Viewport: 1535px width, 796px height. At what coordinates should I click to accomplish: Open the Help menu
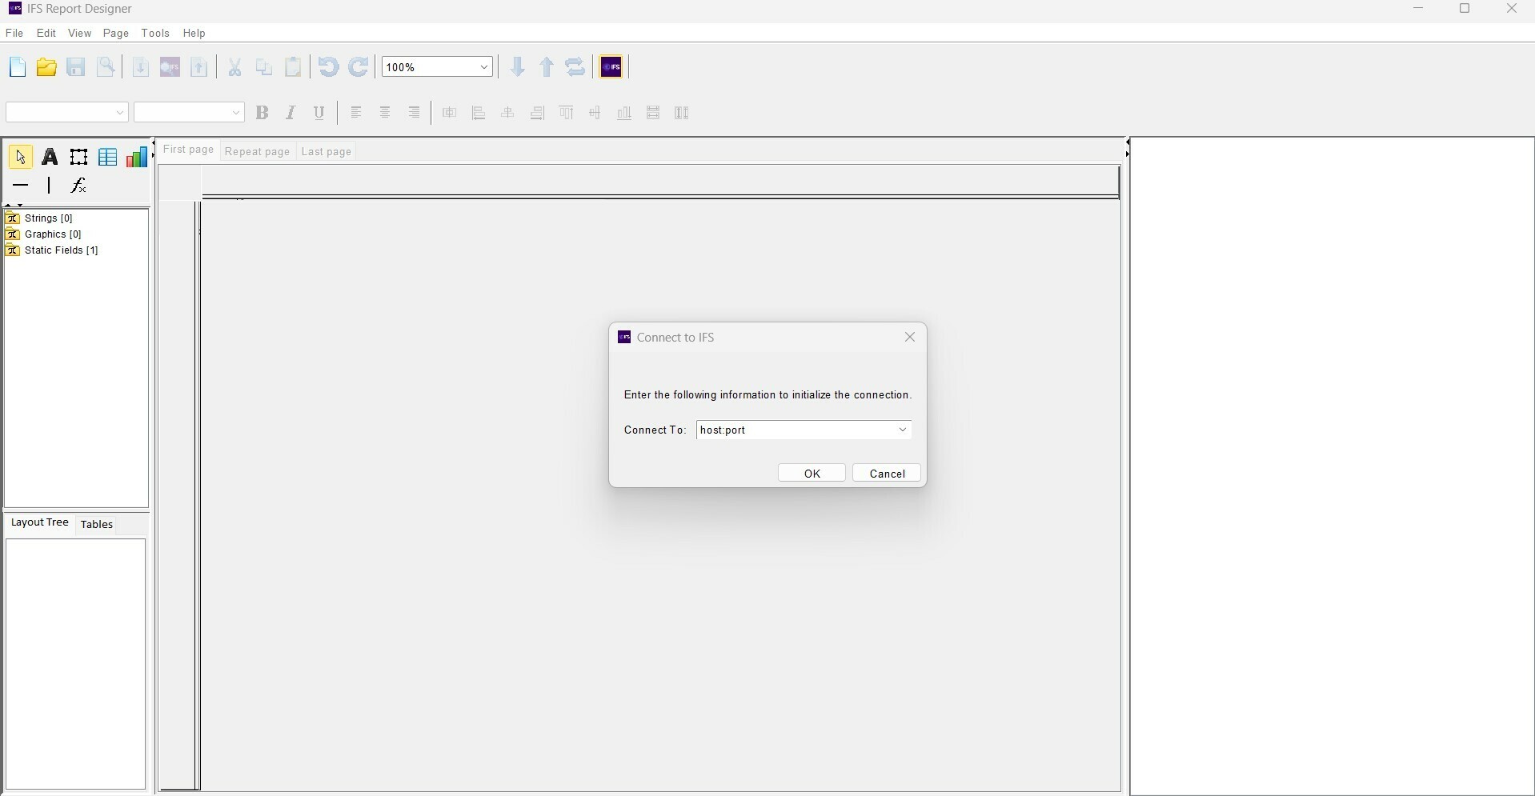pyautogui.click(x=194, y=34)
